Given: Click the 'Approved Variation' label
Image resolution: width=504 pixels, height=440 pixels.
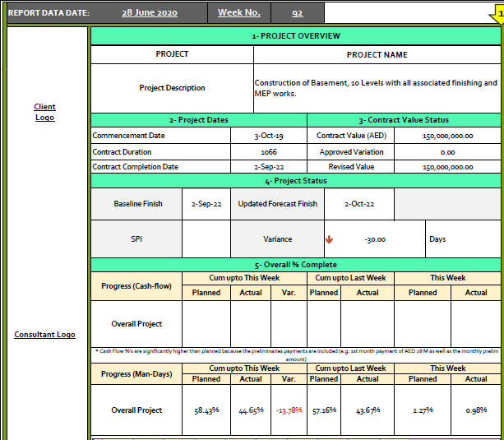Looking at the screenshot, I should pyautogui.click(x=351, y=152).
